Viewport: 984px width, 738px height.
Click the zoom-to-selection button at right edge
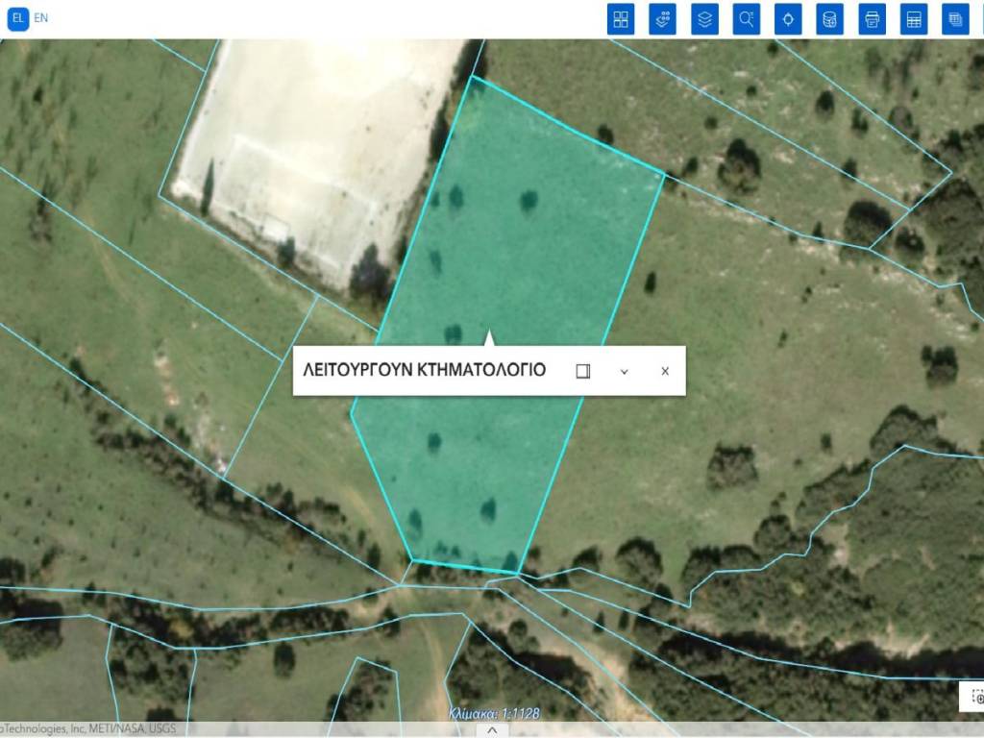(975, 698)
